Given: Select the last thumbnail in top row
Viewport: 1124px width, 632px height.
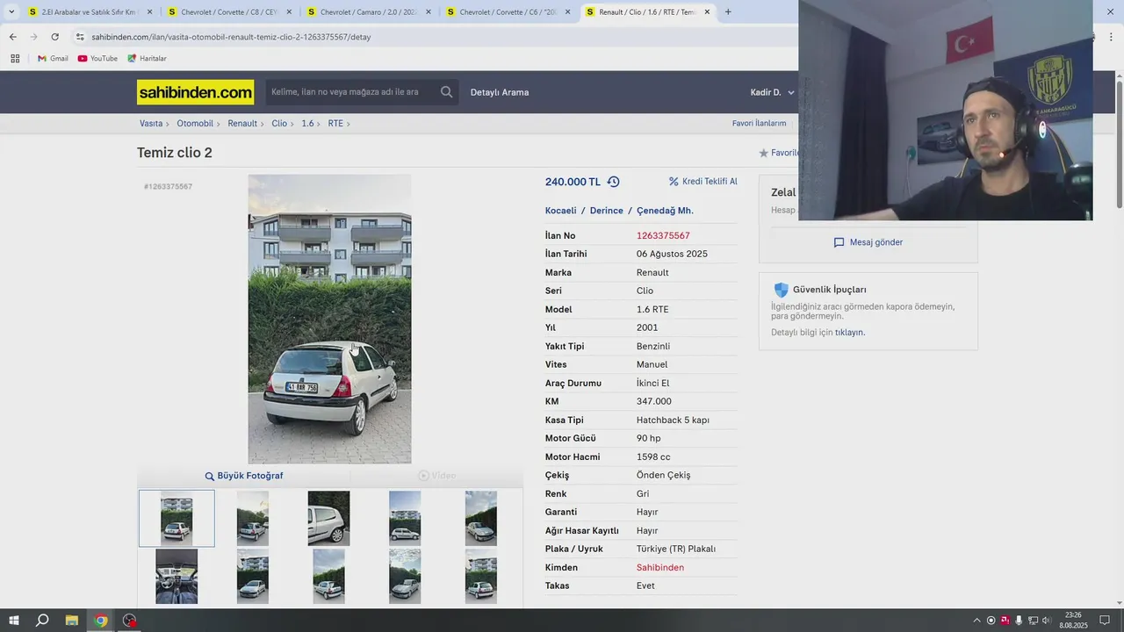Looking at the screenshot, I should (x=481, y=519).
